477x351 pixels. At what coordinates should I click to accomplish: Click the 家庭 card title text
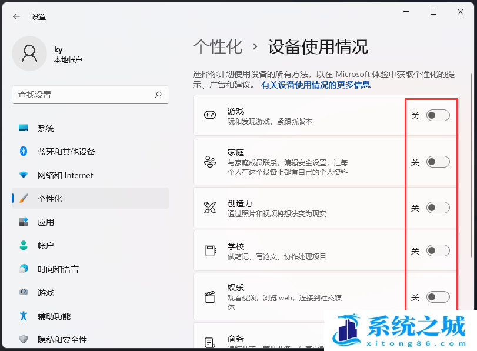point(236,152)
